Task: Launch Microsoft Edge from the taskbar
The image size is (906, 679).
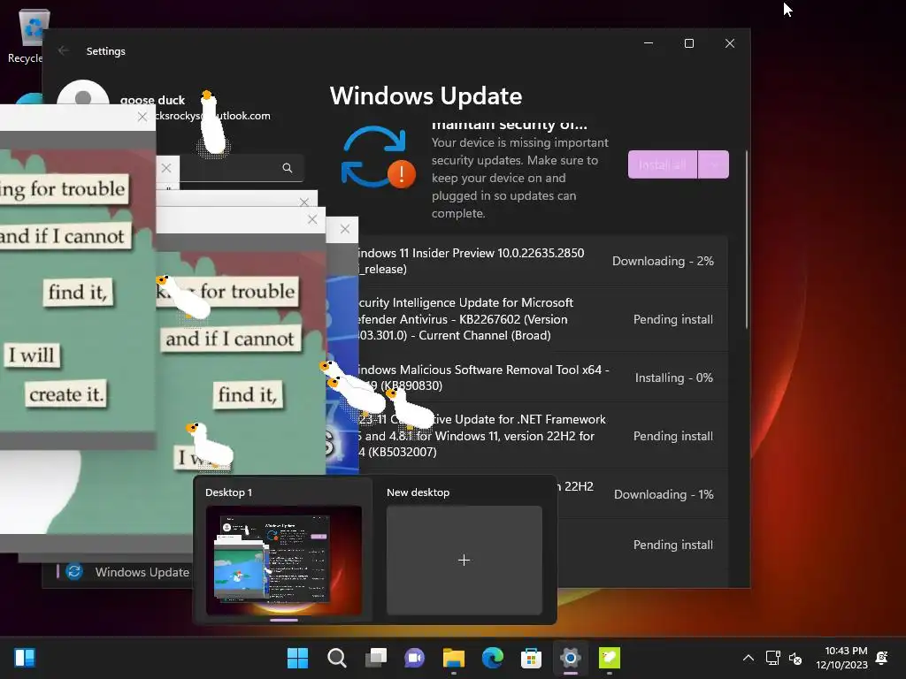Action: (x=492, y=658)
